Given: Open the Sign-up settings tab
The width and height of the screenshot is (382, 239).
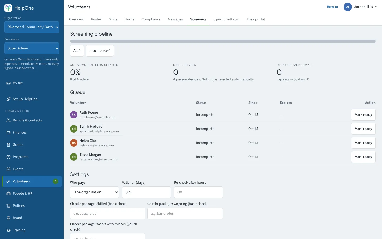Looking at the screenshot, I should 226,19.
